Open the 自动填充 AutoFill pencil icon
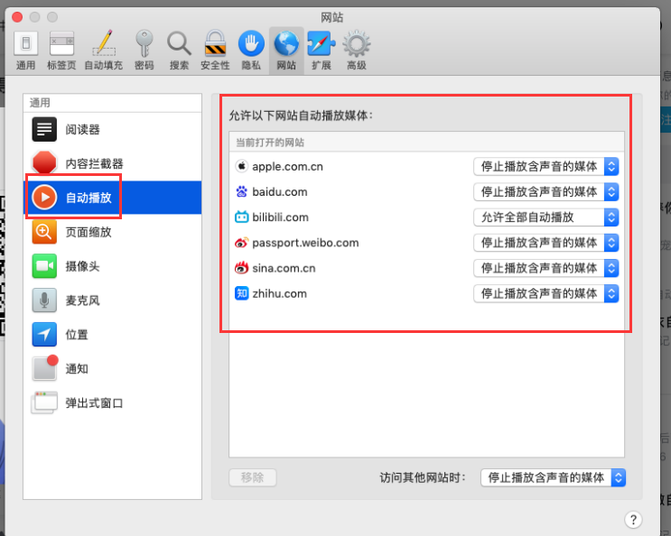The height and width of the screenshot is (536, 671). coord(104,42)
